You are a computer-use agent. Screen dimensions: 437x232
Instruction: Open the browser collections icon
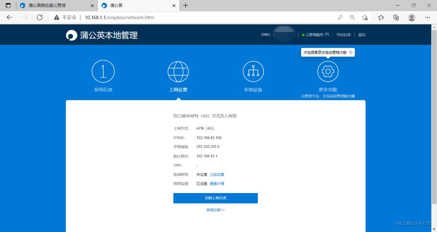click(x=396, y=17)
